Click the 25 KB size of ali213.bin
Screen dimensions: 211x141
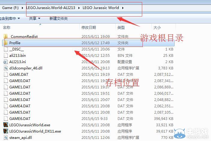(168, 55)
